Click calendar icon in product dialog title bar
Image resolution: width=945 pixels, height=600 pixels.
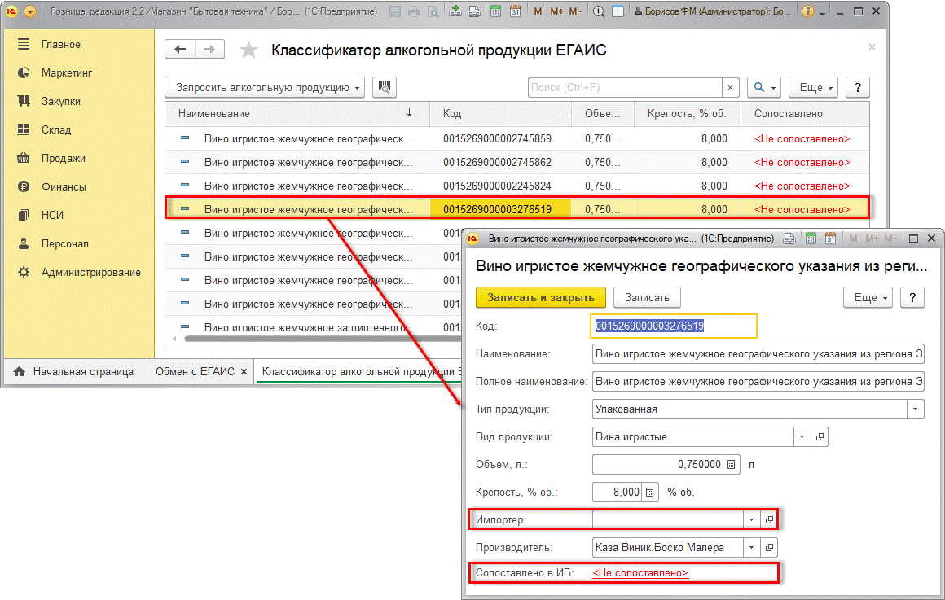830,239
